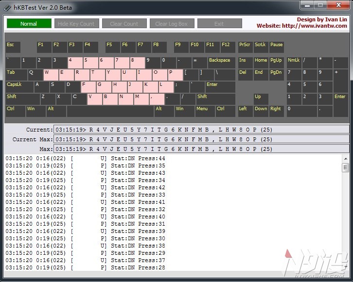
Task: Click the hKBTest title bar app icon
Action: point(7,8)
